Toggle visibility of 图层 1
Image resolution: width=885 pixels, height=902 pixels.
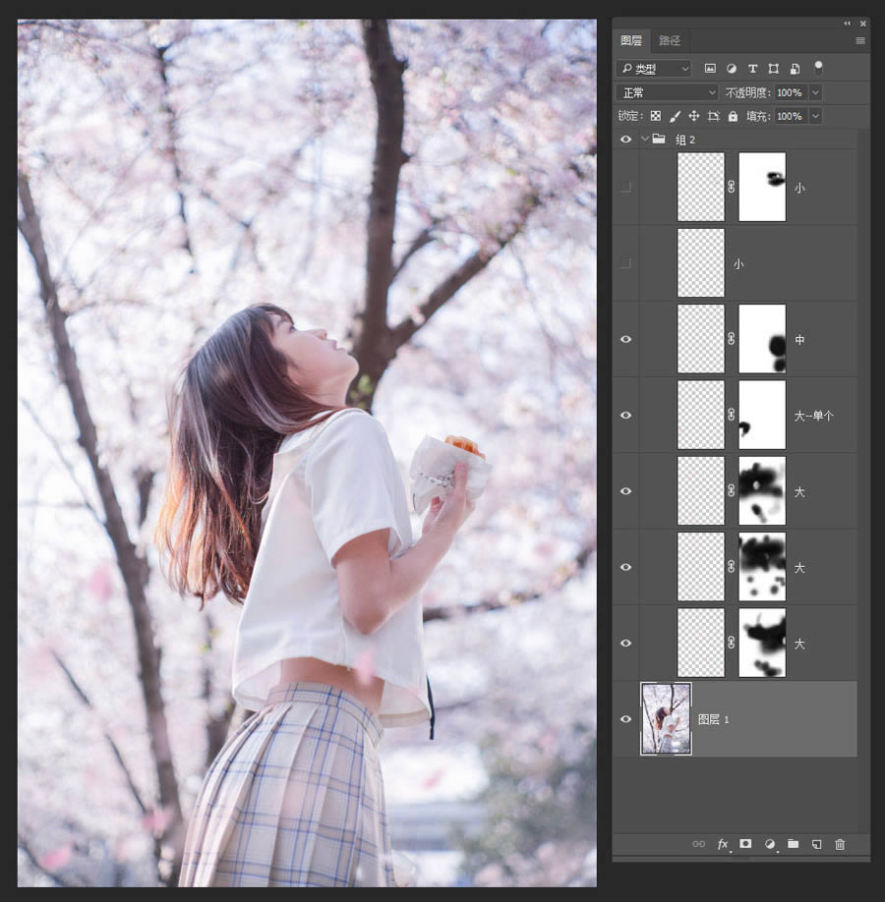[x=625, y=719]
